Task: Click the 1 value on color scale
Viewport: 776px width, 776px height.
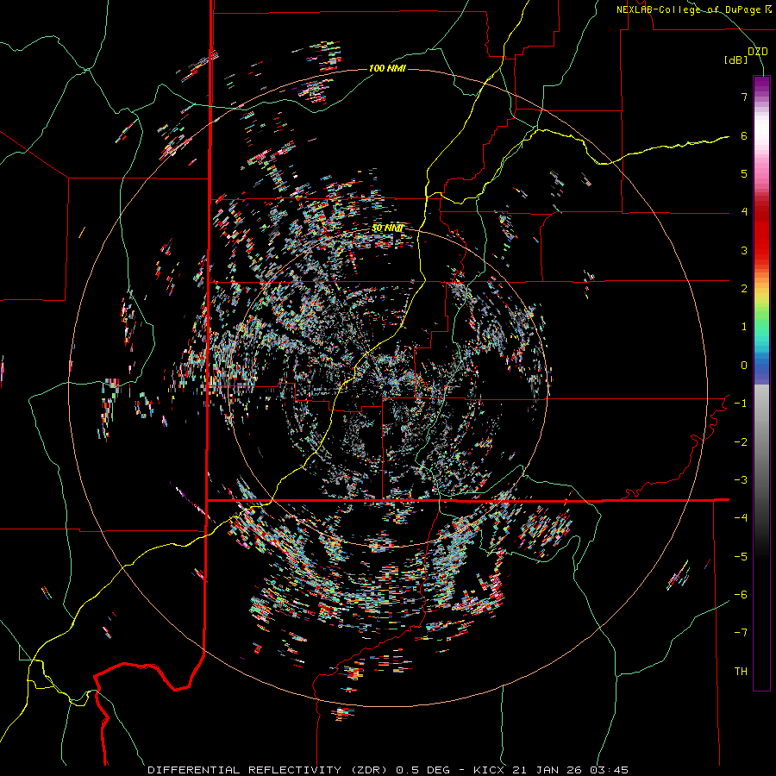Action: (x=744, y=327)
